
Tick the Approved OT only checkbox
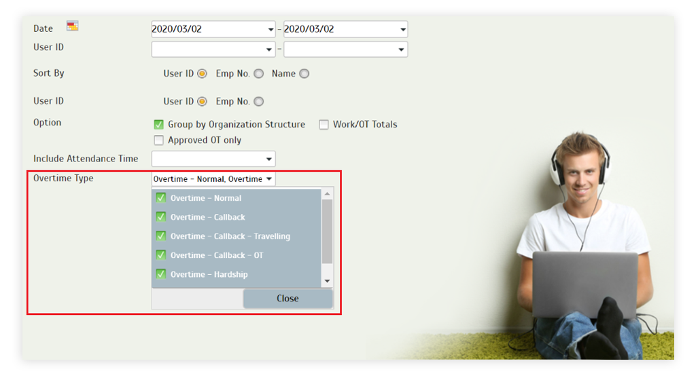pyautogui.click(x=158, y=140)
